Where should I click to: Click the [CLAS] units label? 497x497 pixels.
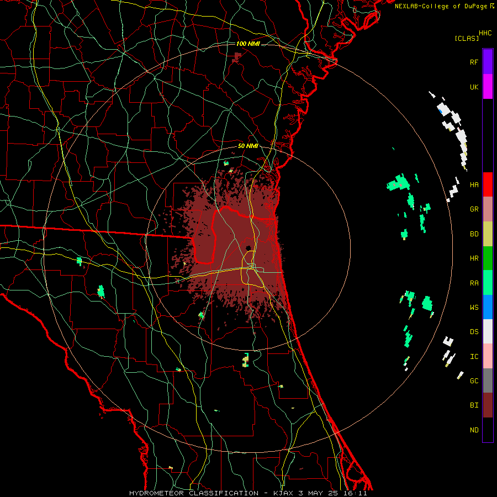point(467,38)
